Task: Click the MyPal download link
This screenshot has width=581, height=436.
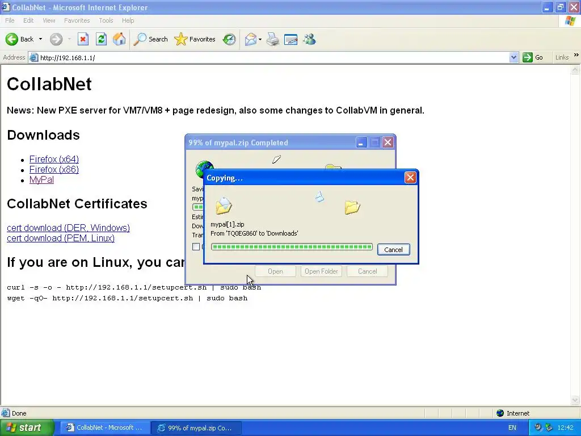Action: (x=41, y=180)
